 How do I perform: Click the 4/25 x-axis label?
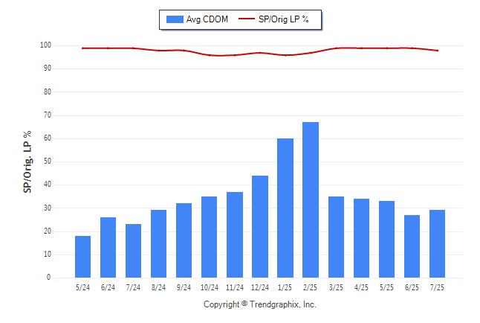click(361, 288)
